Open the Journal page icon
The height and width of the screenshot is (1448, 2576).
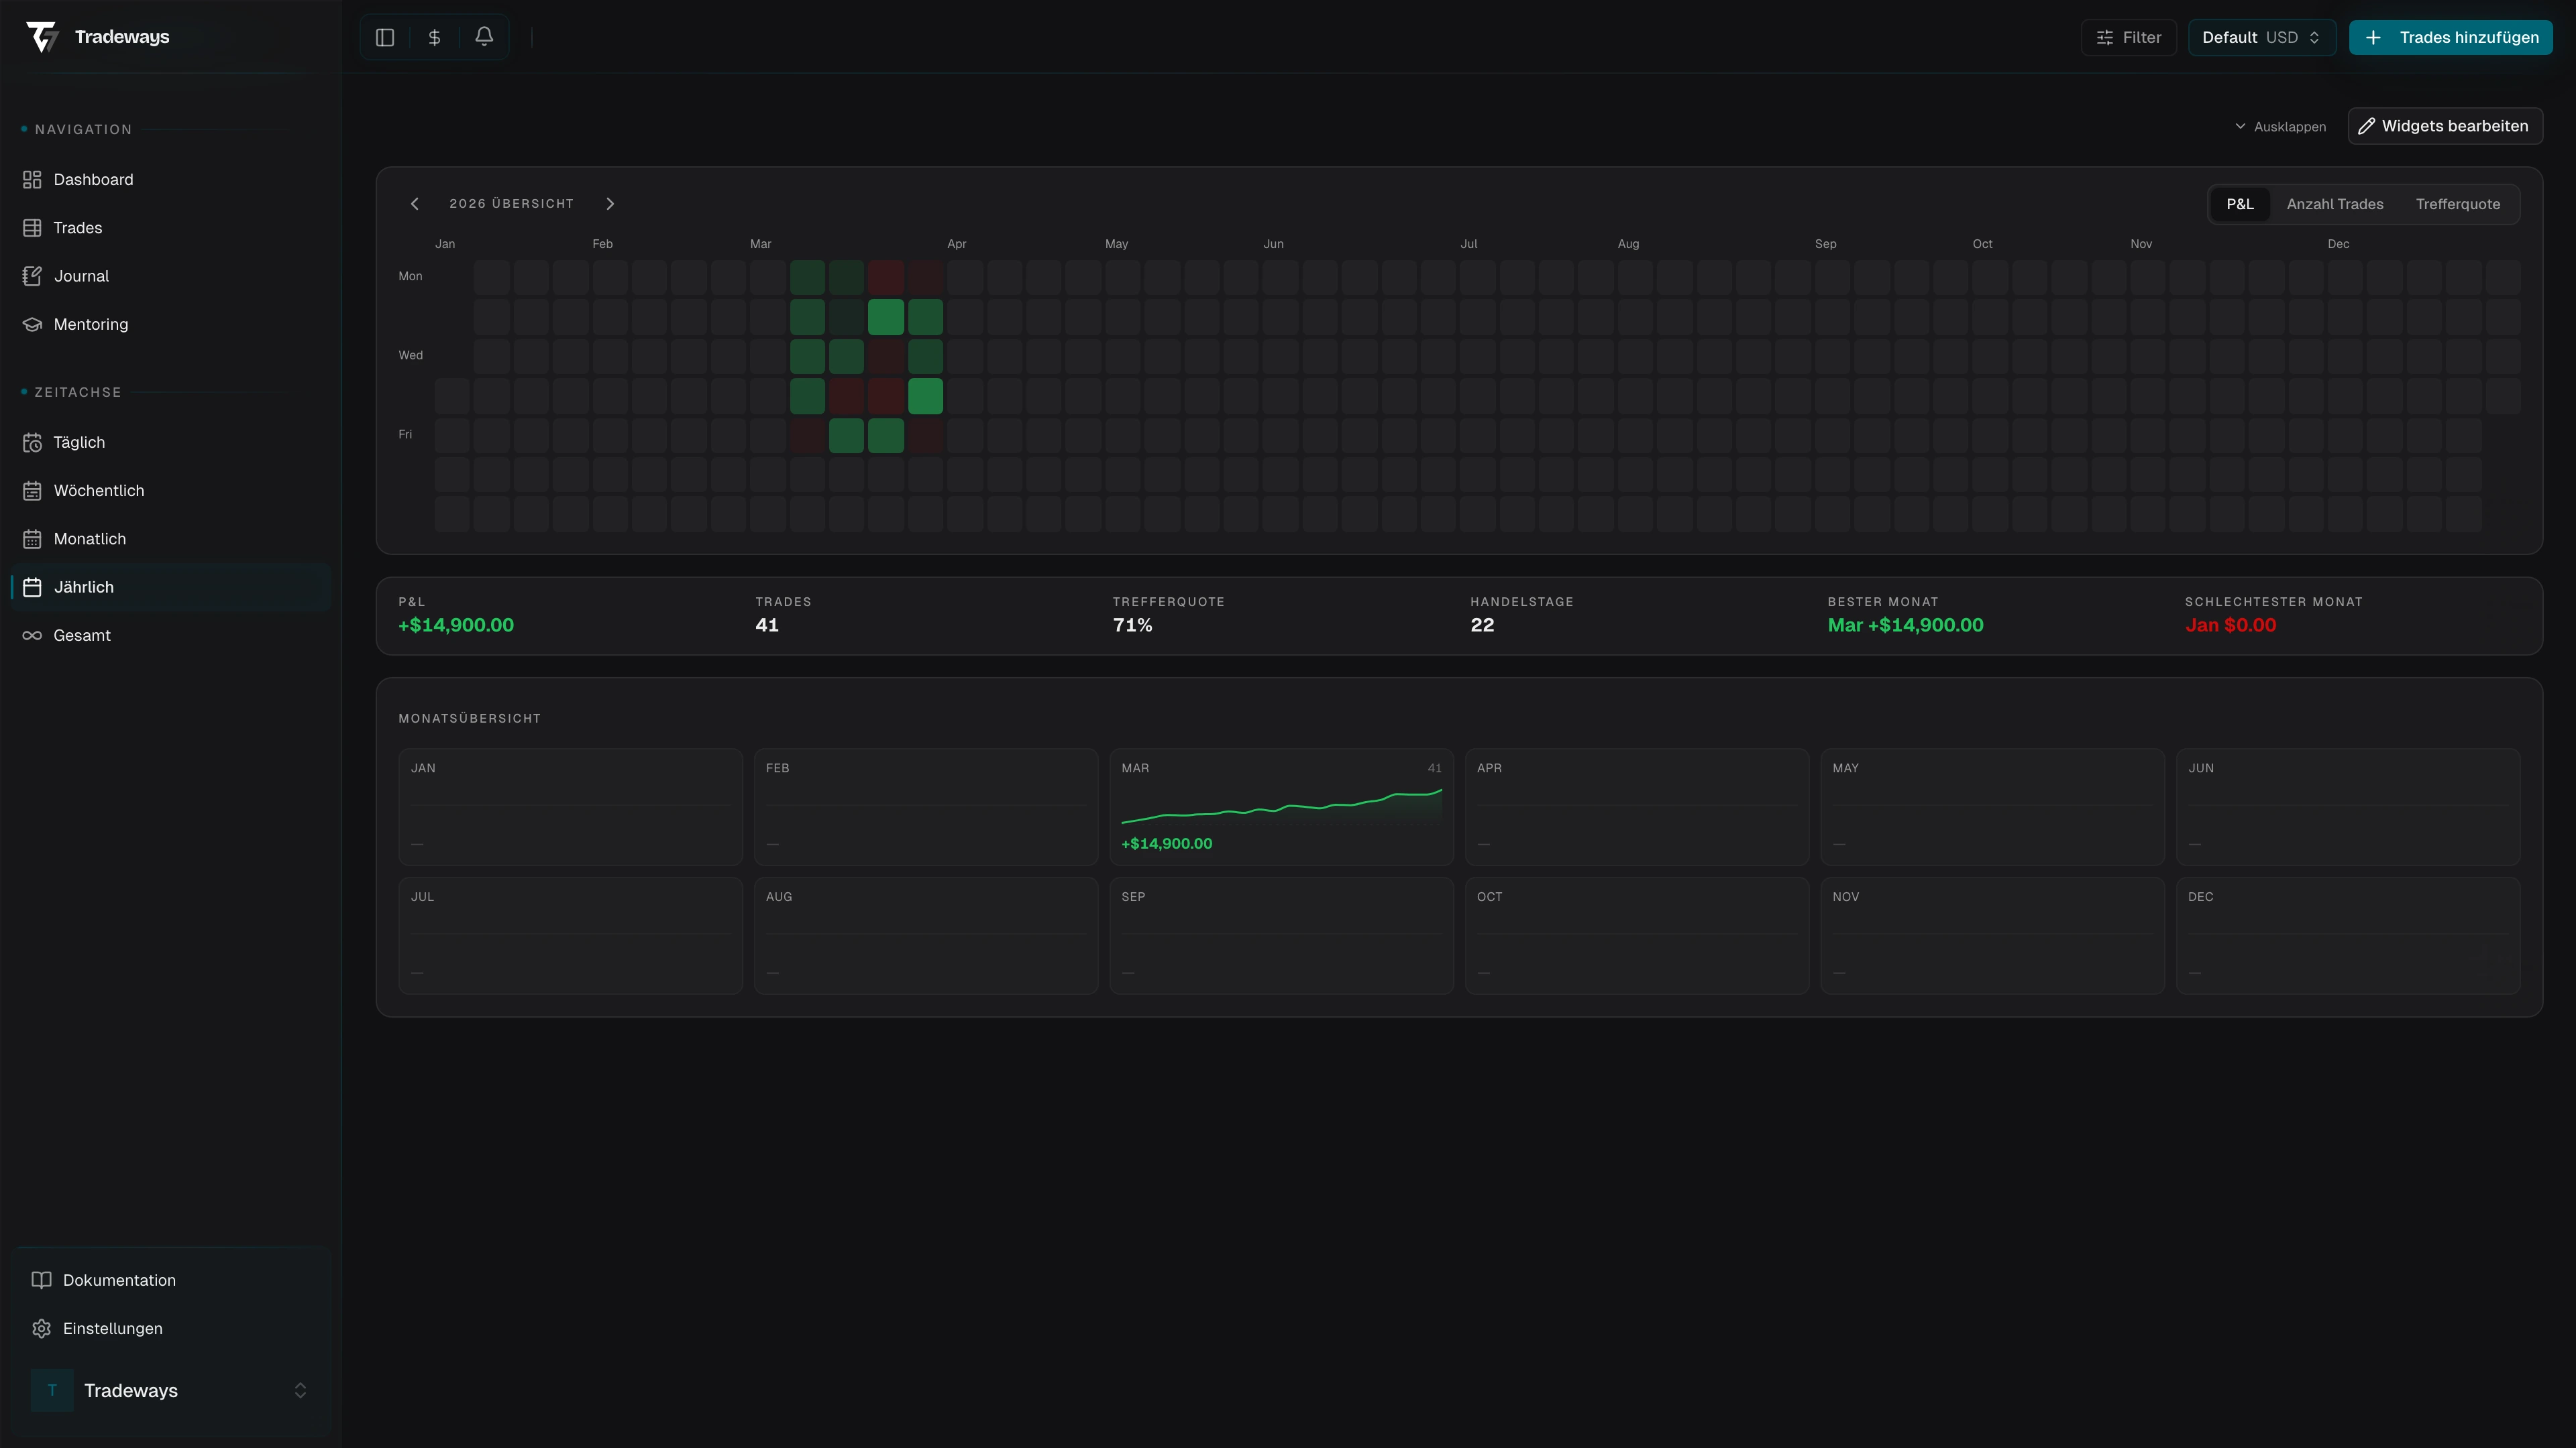click(32, 276)
